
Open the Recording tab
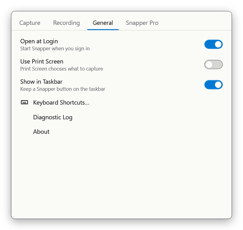(67, 23)
